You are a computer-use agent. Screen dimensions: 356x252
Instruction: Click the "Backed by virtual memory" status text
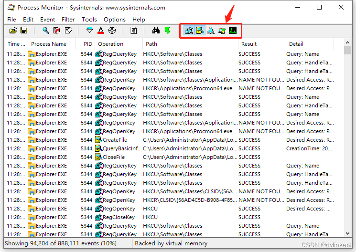click(171, 243)
